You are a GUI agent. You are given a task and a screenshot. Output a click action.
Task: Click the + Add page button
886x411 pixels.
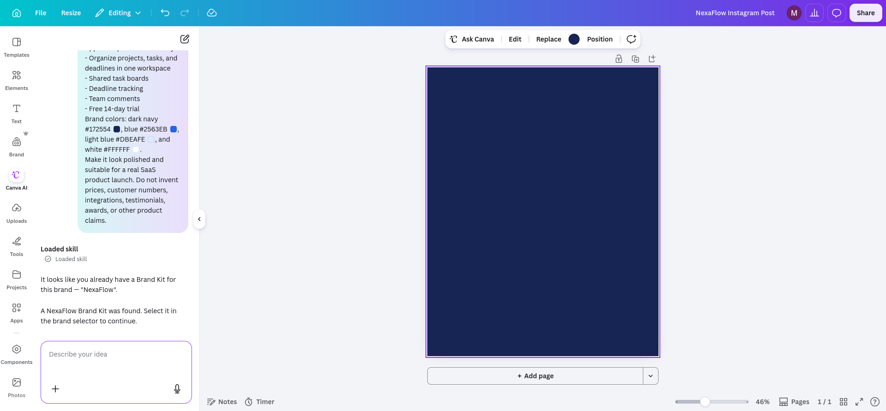click(x=535, y=376)
